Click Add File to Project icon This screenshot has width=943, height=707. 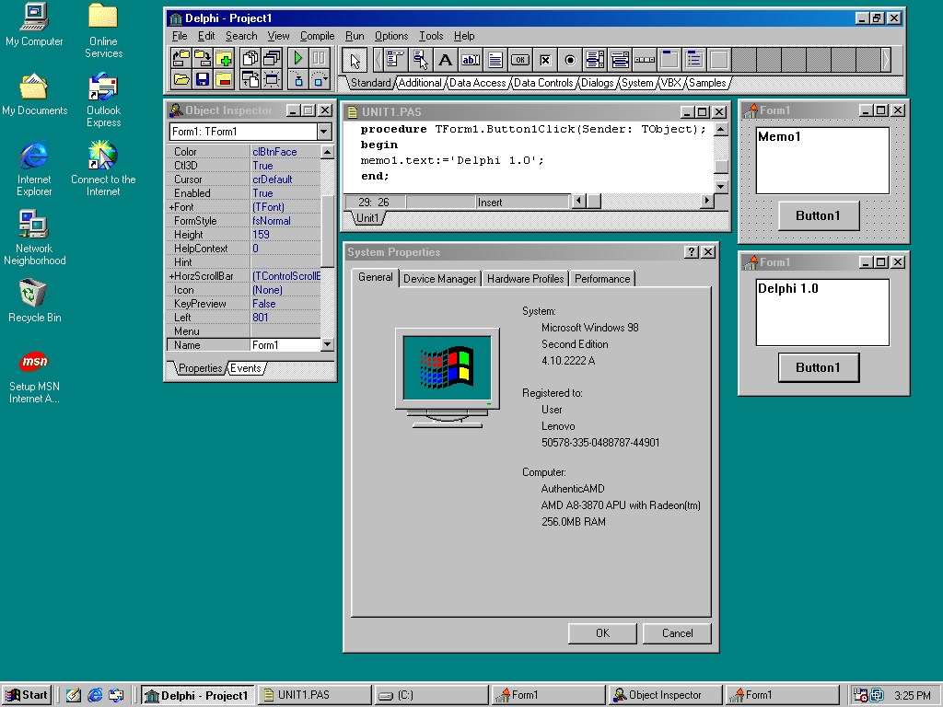[x=223, y=58]
